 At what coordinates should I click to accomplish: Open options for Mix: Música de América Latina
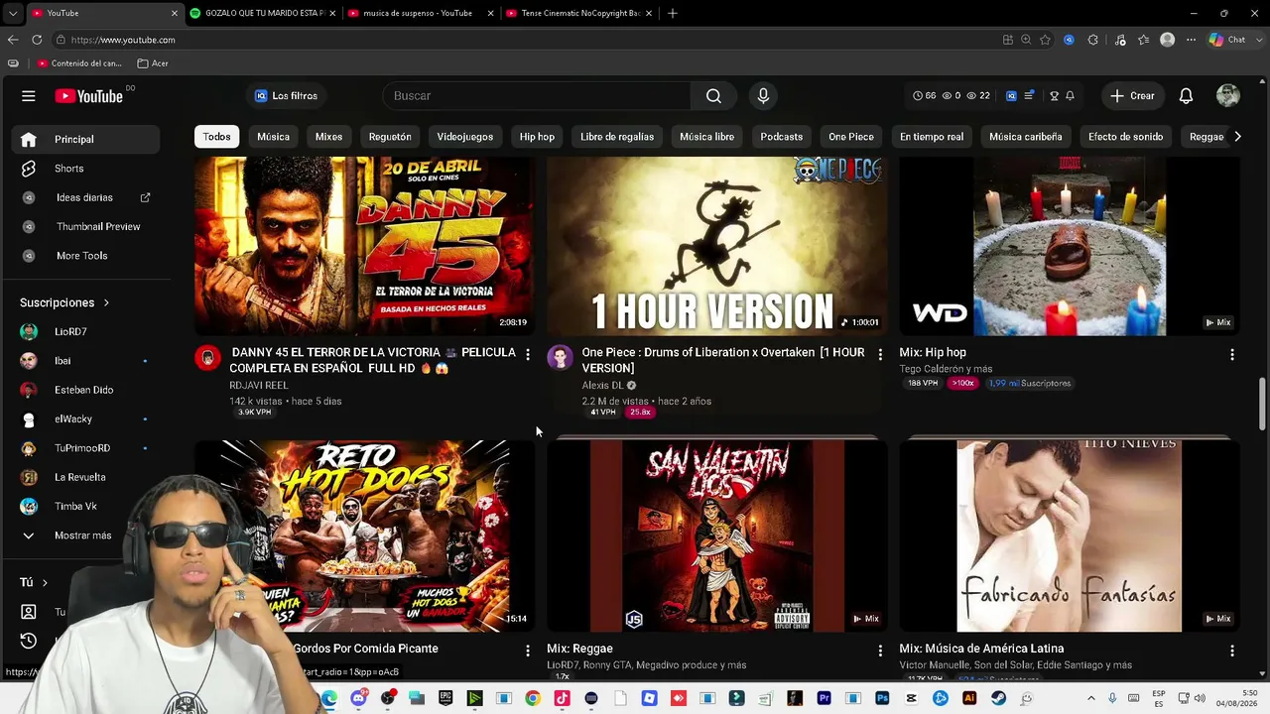pos(1232,651)
